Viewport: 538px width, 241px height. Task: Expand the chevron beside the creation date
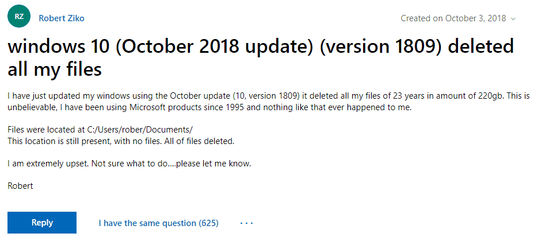513,19
